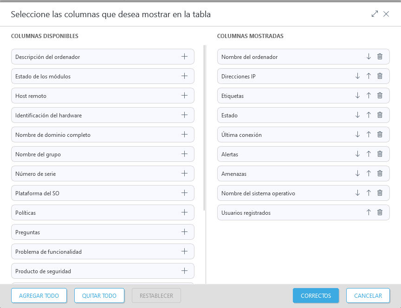This screenshot has height=308, width=401.
Task: Confirm with the CORRECTOS button
Action: (x=316, y=295)
